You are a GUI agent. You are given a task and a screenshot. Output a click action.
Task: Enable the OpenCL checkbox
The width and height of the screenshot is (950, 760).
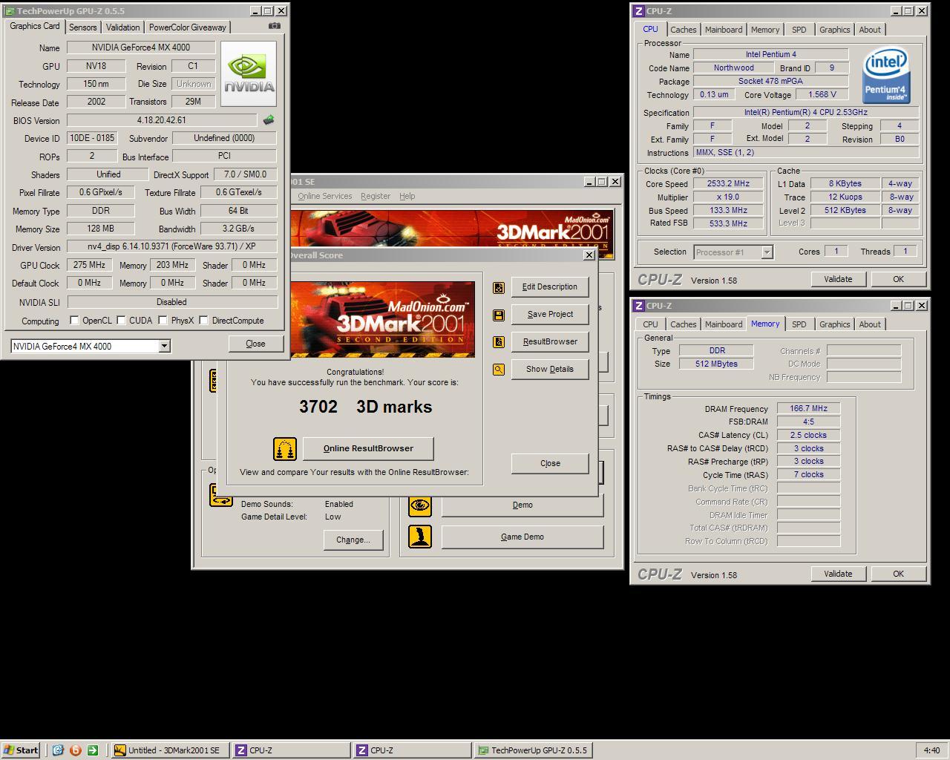[74, 321]
